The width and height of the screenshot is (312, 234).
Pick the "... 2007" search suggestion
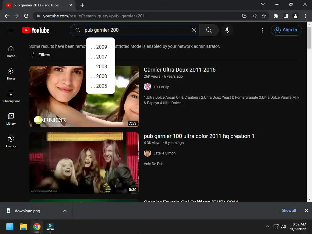[99, 57]
